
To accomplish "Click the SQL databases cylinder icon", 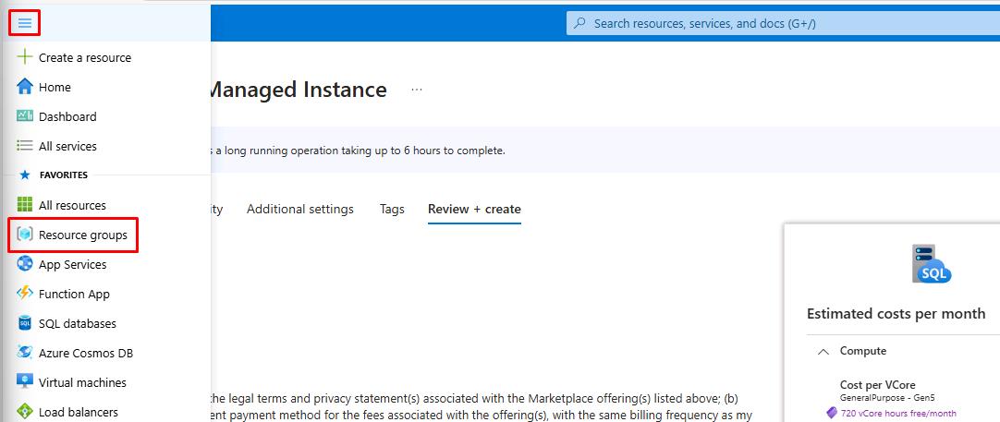I will click(x=24, y=323).
